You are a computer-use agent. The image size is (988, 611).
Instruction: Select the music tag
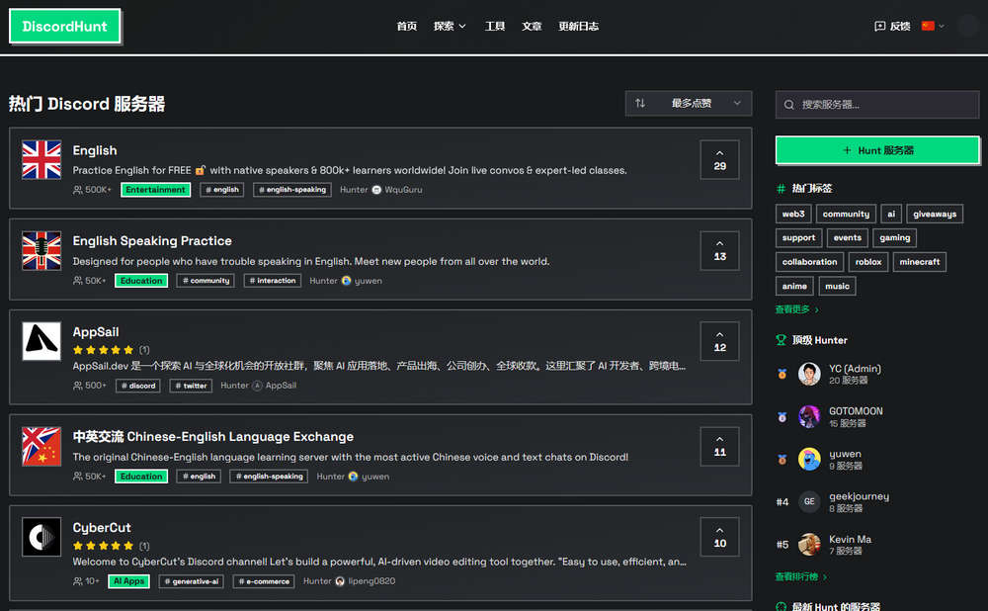pyautogui.click(x=838, y=287)
